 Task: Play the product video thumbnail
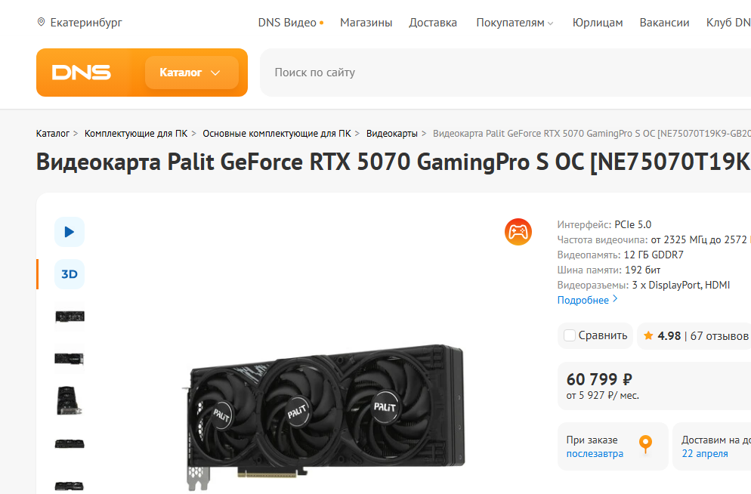[x=70, y=232]
